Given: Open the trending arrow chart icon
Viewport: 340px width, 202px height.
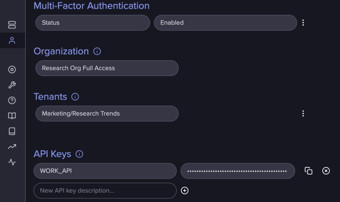Looking at the screenshot, I should [12, 147].
